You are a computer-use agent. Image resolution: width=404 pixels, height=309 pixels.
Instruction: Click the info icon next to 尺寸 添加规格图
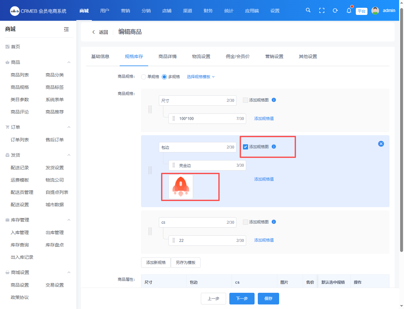click(x=274, y=100)
